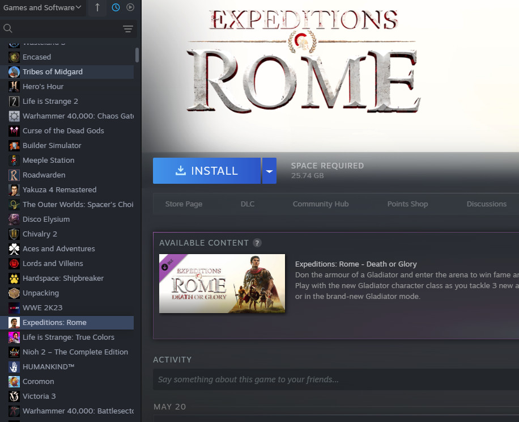519x422 pixels.
Task: Toggle the ready-to-play filter icon
Action: 130,7
